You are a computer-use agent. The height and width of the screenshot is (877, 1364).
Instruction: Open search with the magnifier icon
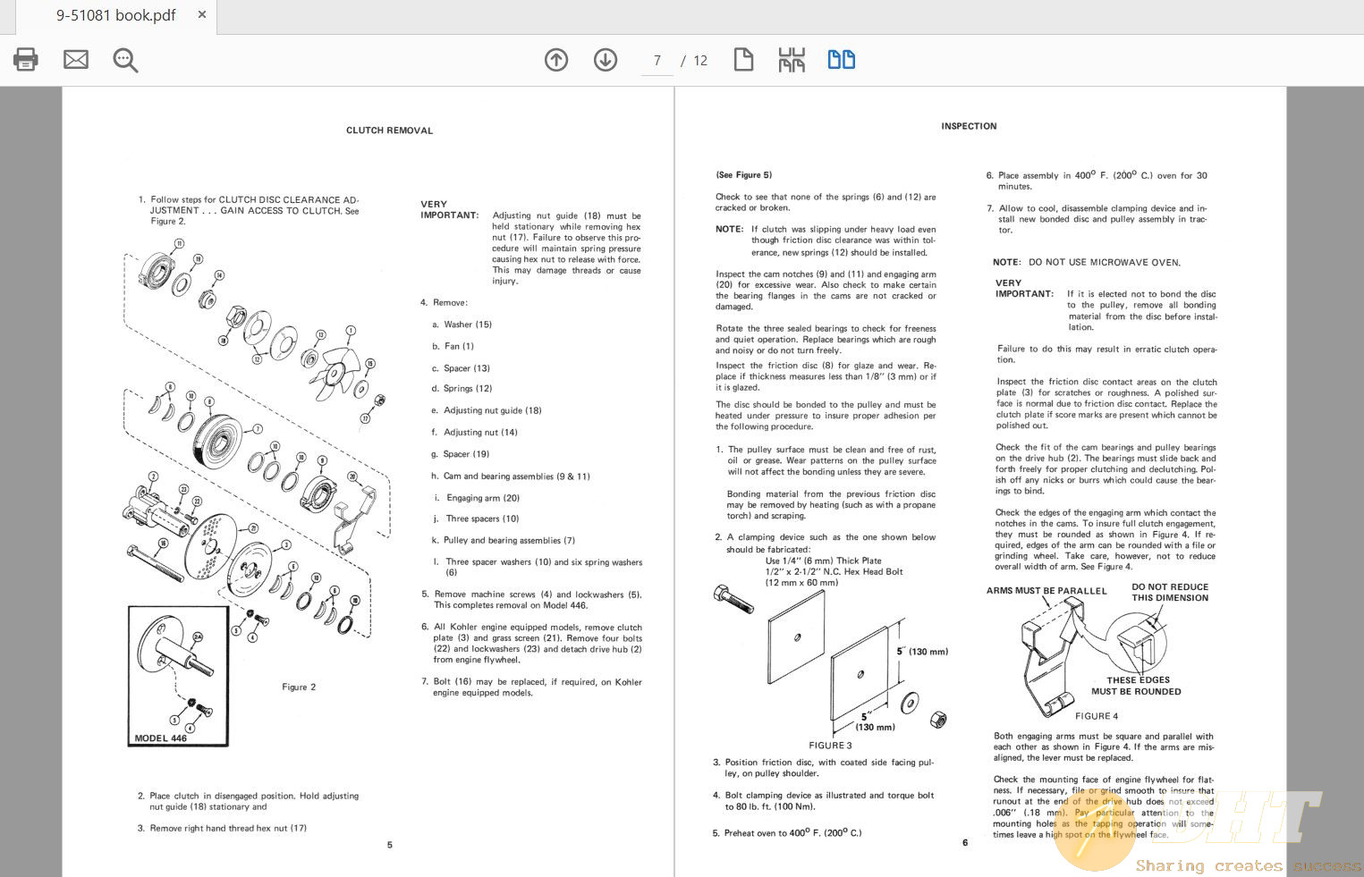pyautogui.click(x=125, y=60)
